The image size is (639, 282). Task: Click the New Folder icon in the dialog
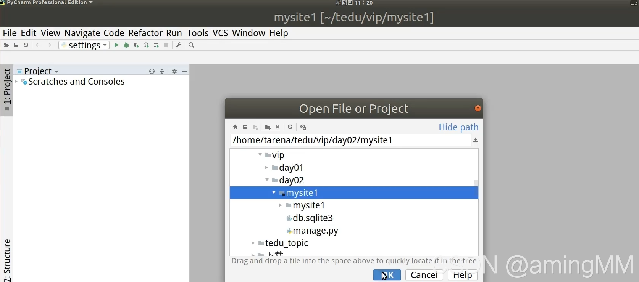pyautogui.click(x=268, y=127)
